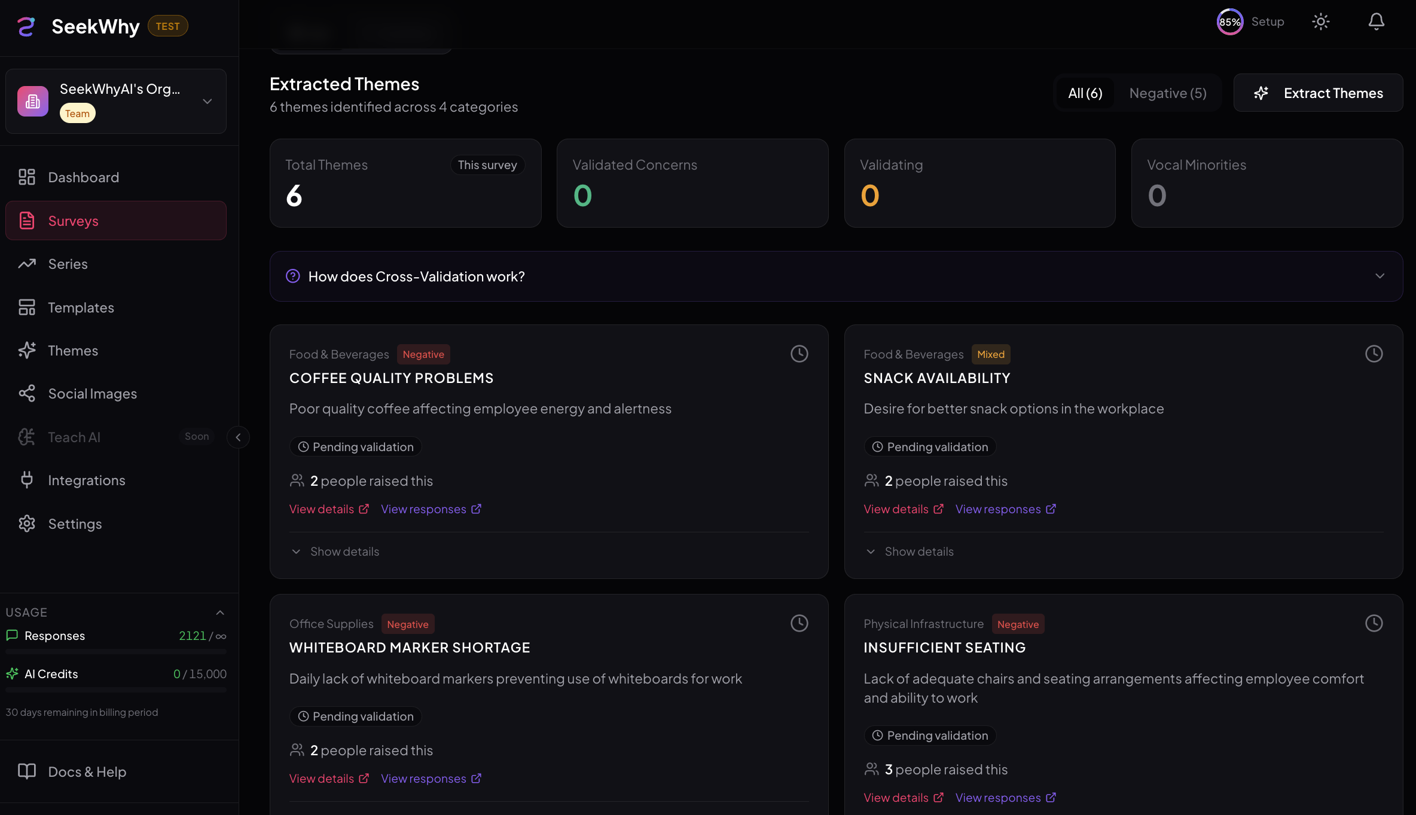Screen dimensions: 1416x815
Task: Expand the SeekWhyAI's Org switcher dropdown
Action: 207,101
